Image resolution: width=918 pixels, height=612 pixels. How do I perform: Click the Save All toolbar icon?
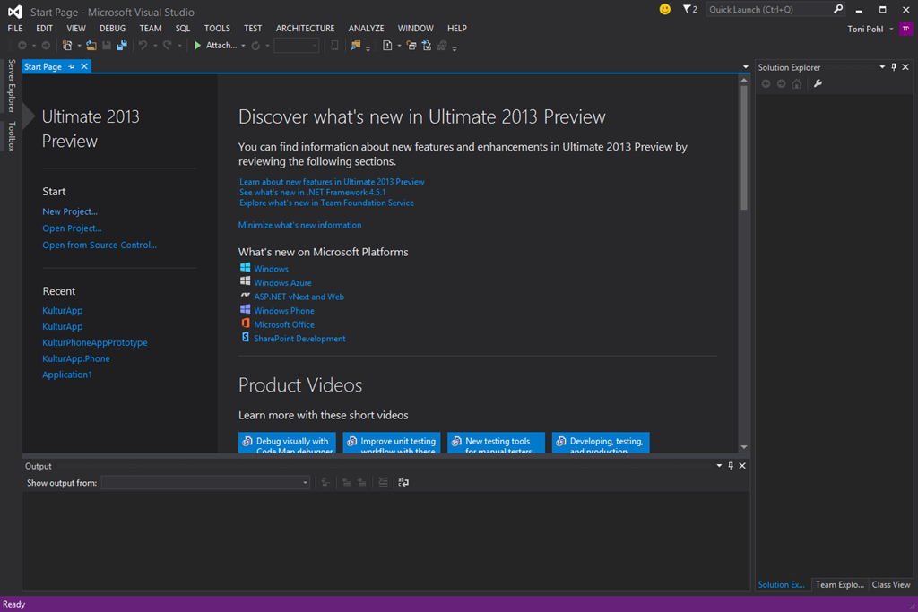click(121, 46)
